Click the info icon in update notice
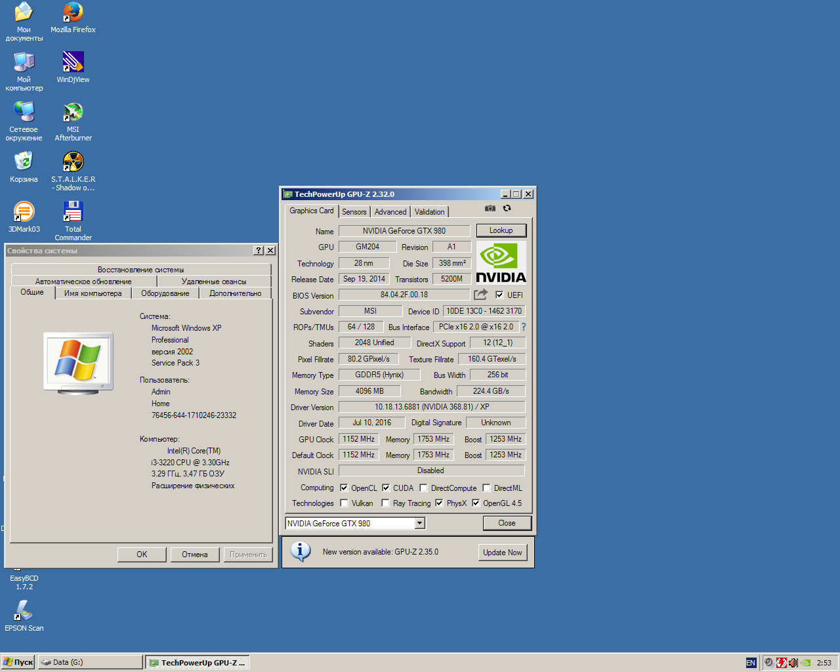This screenshot has width=840, height=672. 301,552
